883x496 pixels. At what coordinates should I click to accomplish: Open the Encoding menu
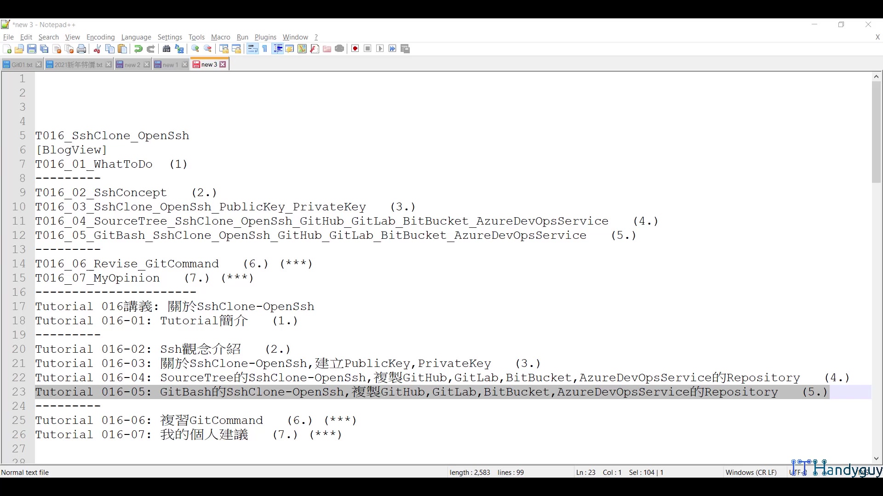[100, 37]
